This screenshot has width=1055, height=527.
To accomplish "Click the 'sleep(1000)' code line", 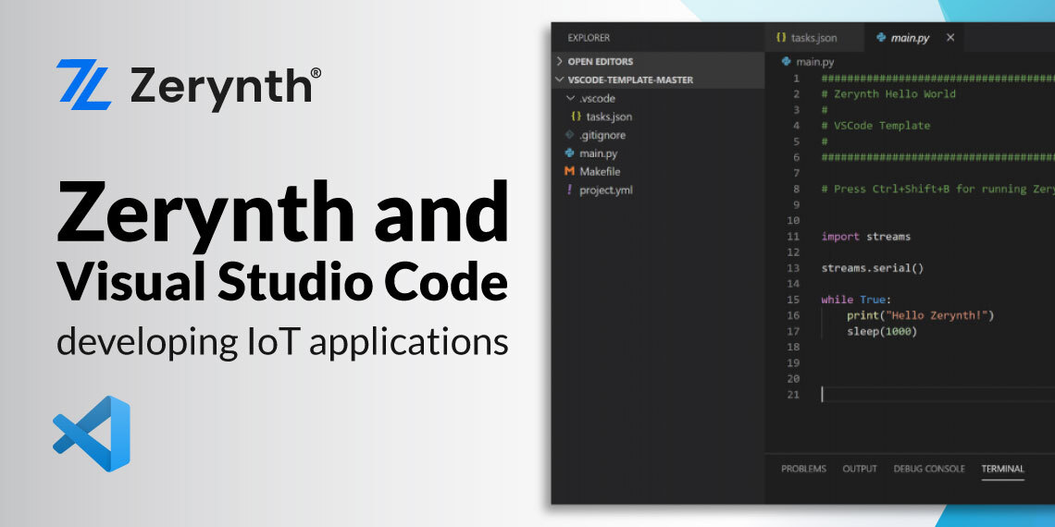I will click(881, 331).
